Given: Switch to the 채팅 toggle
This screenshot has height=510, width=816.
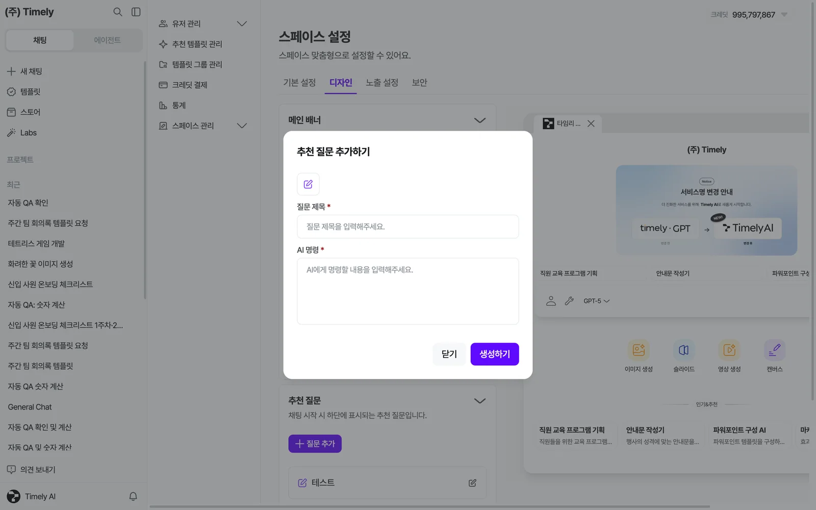Looking at the screenshot, I should click(40, 40).
